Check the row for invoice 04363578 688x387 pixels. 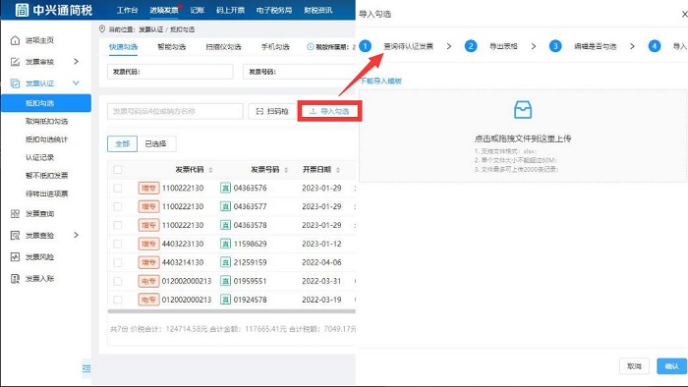coord(118,225)
